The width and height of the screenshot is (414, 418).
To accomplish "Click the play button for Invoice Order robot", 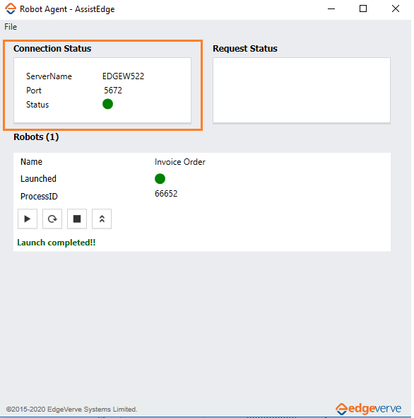I will 28,219.
